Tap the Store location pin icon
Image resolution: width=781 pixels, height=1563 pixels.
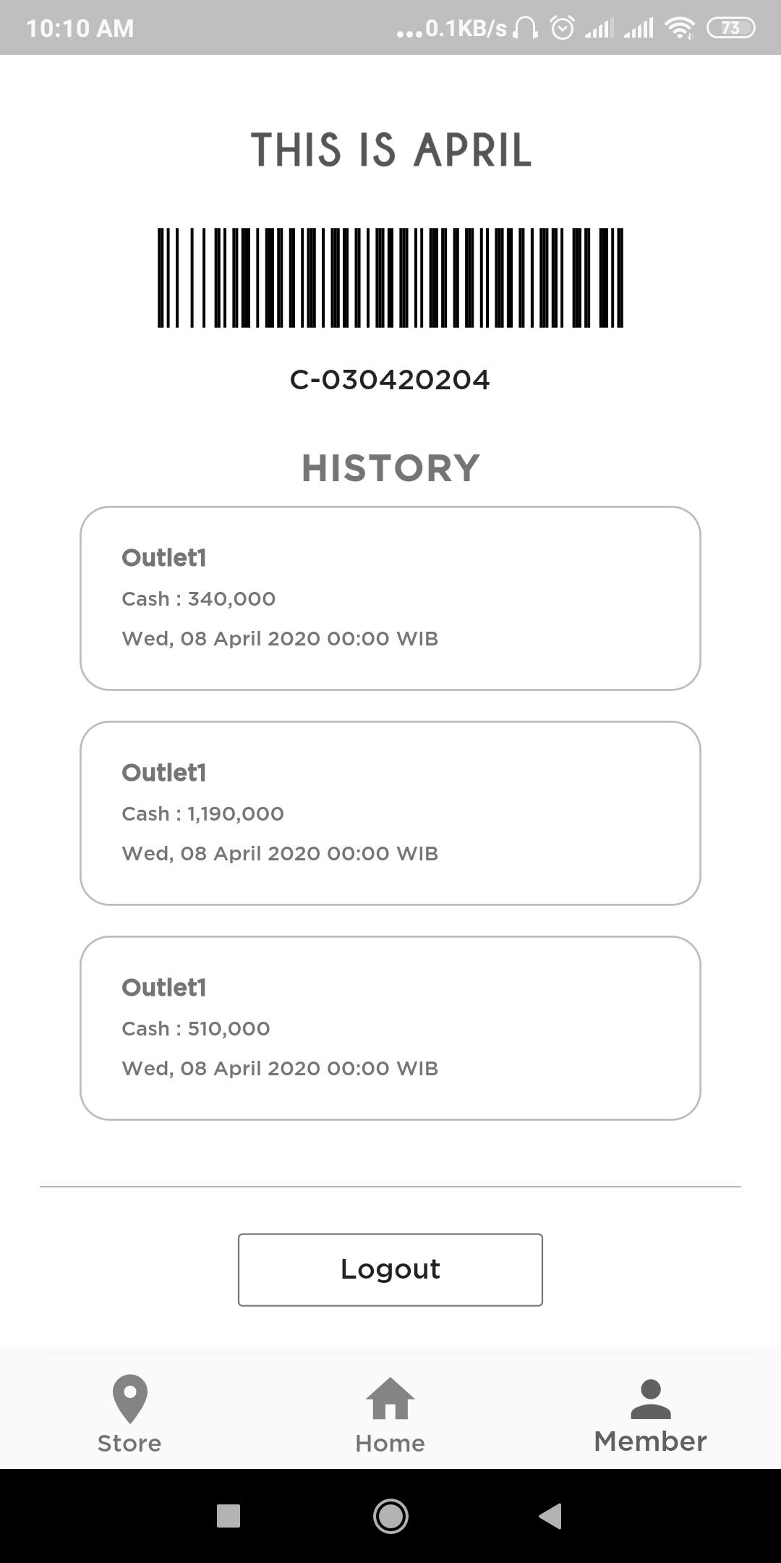(130, 1399)
